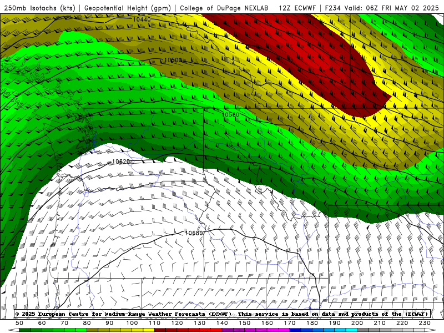The image size is (444, 333).
Task: Click the "06Z FRI MAY 02 2025" valid time
Action: [402, 8]
